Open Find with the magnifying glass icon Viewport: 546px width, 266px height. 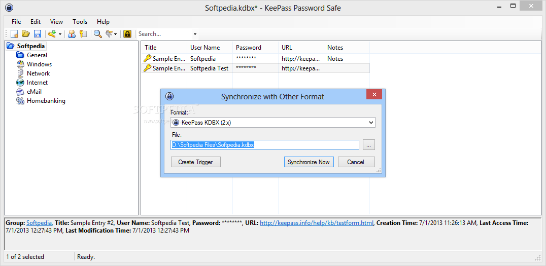tap(98, 34)
